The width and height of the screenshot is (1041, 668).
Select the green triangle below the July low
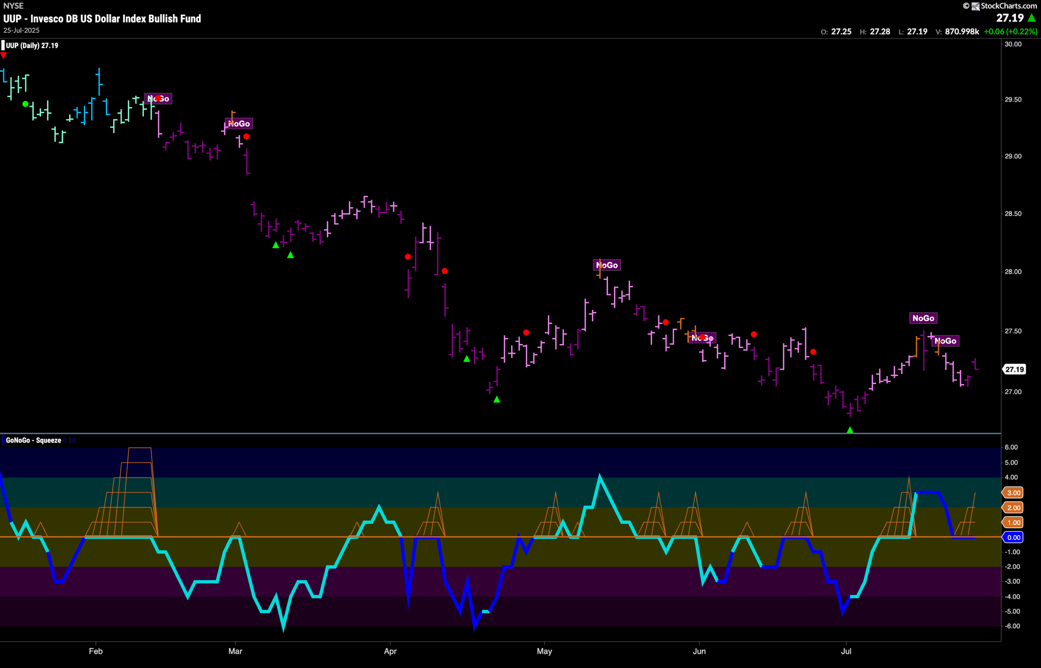[x=850, y=430]
